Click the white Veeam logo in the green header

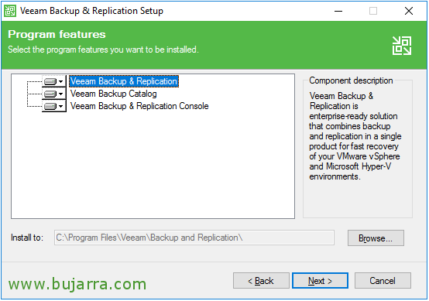(x=402, y=46)
